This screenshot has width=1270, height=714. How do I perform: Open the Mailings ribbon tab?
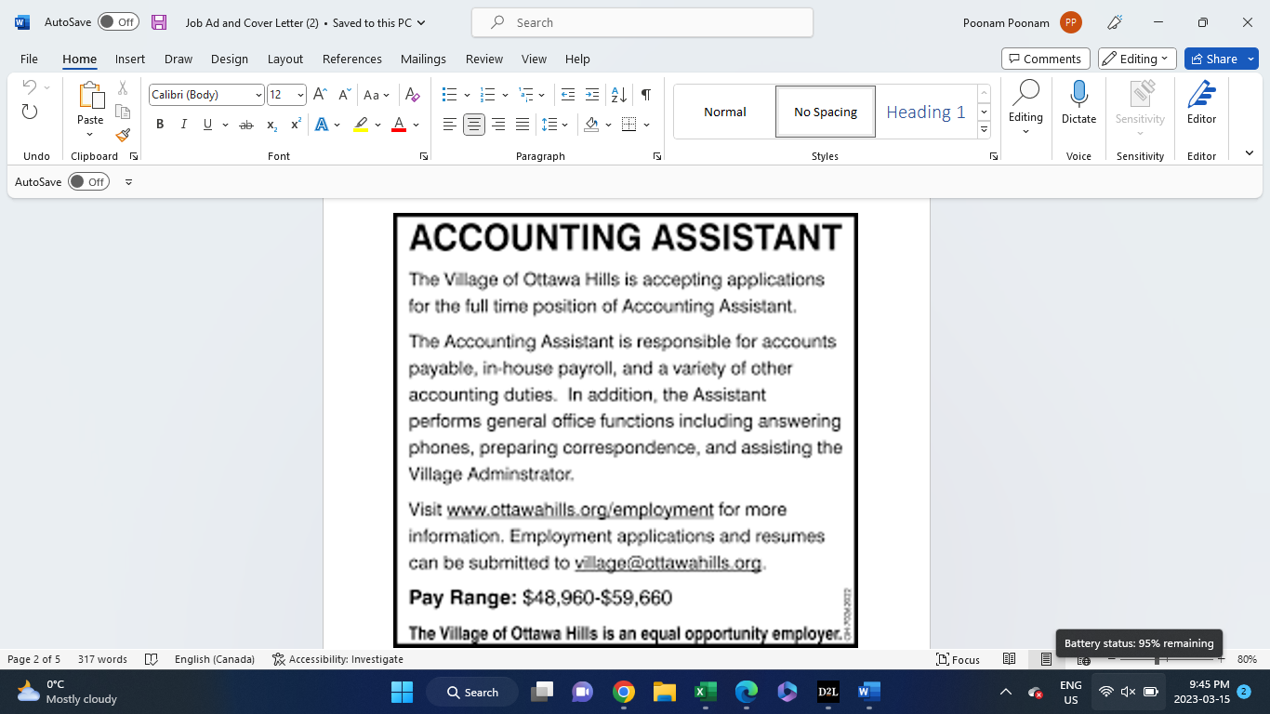point(423,59)
